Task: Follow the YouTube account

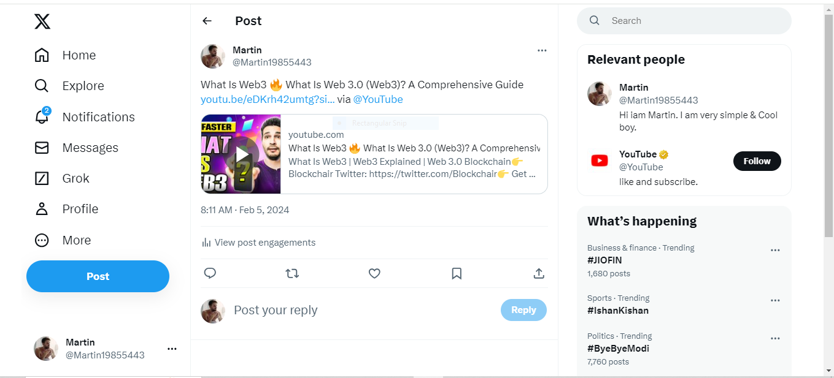Action: pos(757,161)
